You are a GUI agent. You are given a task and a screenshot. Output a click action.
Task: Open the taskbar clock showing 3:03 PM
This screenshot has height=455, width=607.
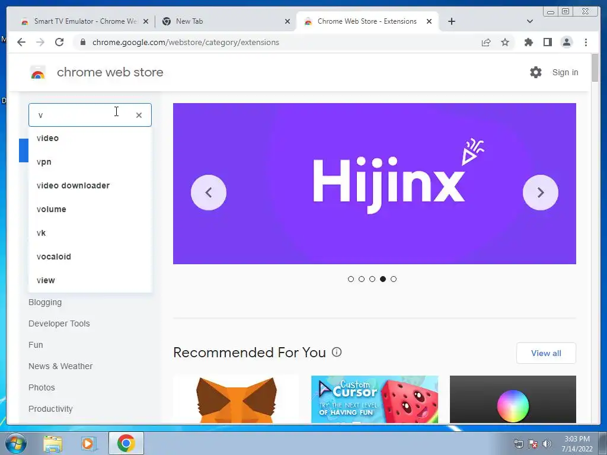point(577,444)
